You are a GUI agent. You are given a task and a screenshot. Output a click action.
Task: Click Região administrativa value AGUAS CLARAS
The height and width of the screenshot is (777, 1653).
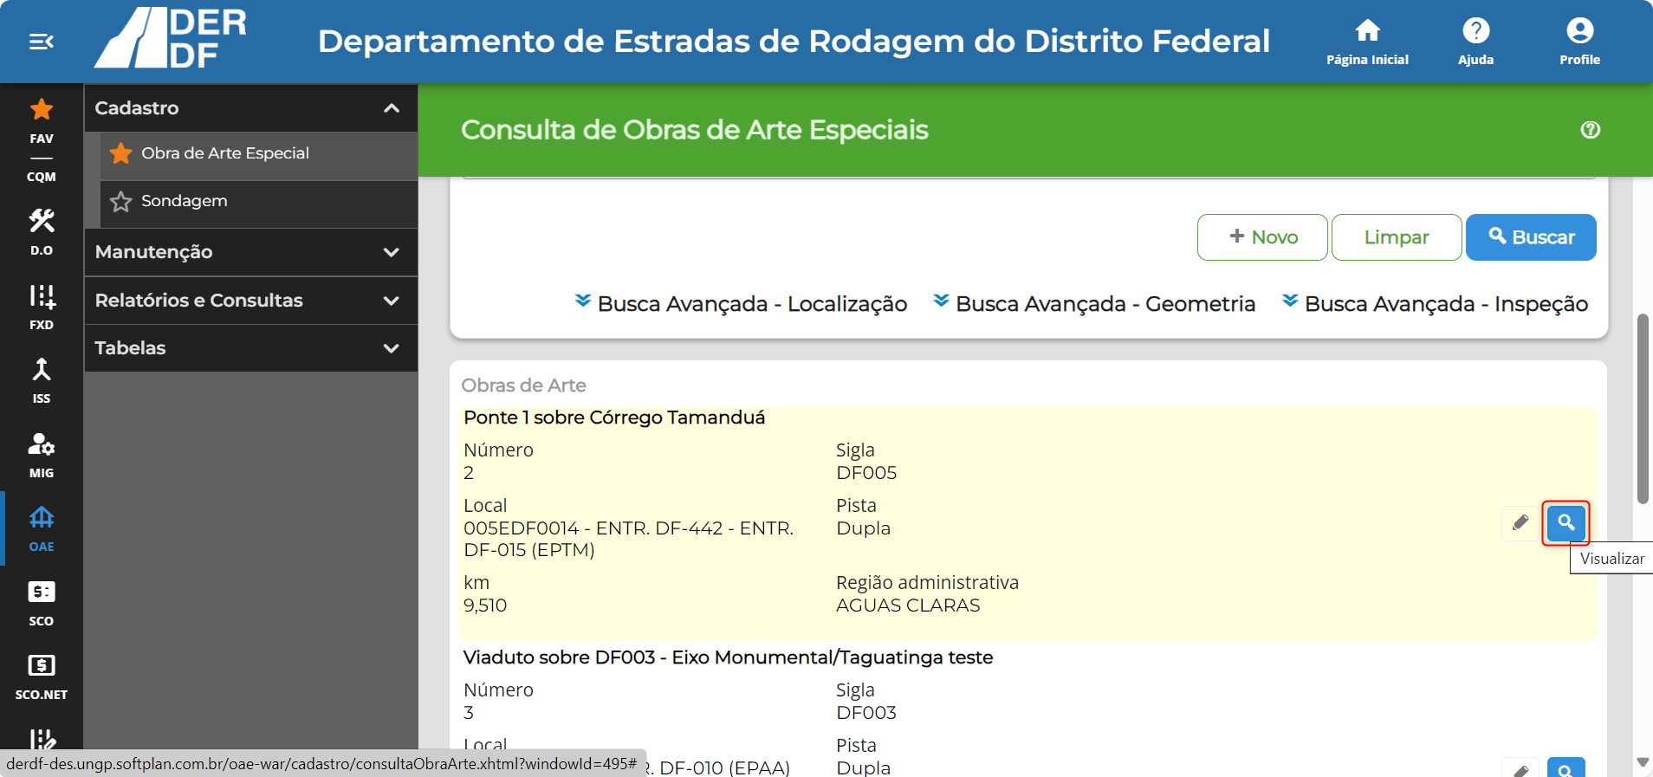(908, 605)
